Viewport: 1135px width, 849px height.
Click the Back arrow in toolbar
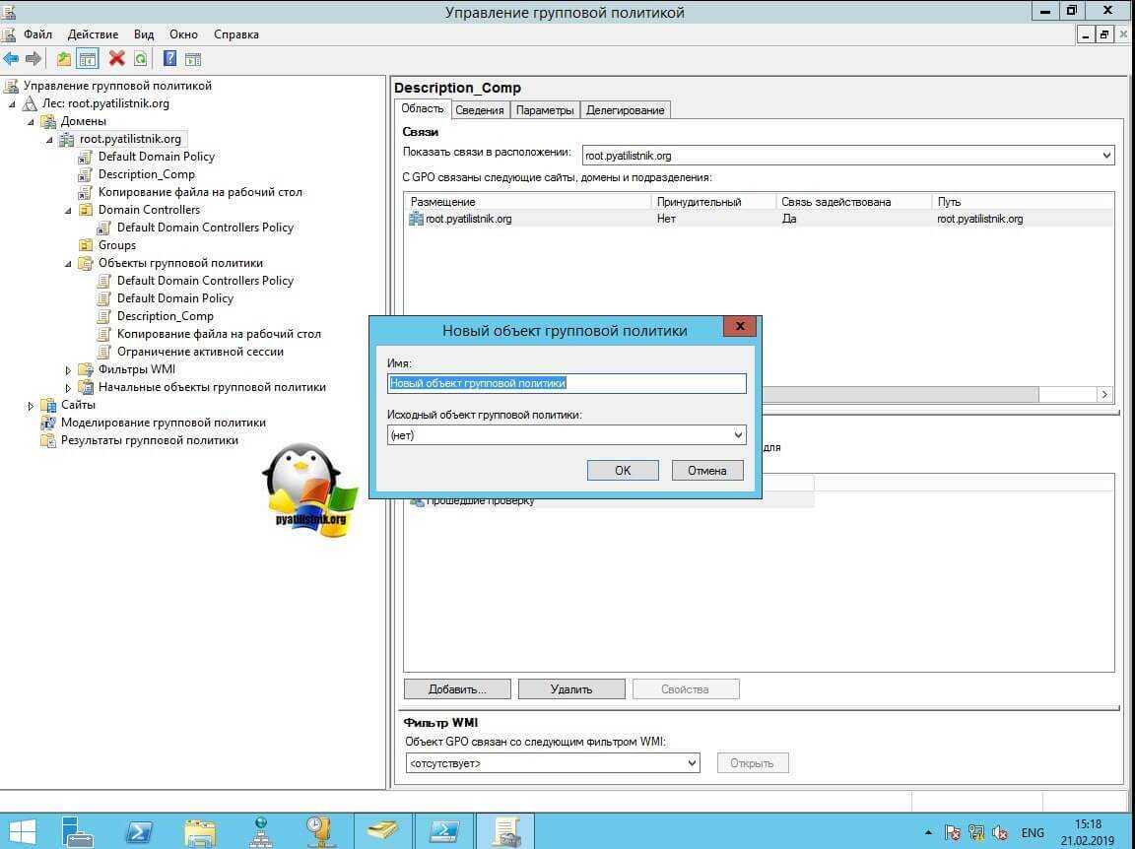point(12,59)
